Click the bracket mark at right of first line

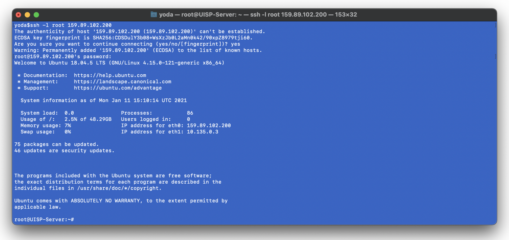coord(495,25)
